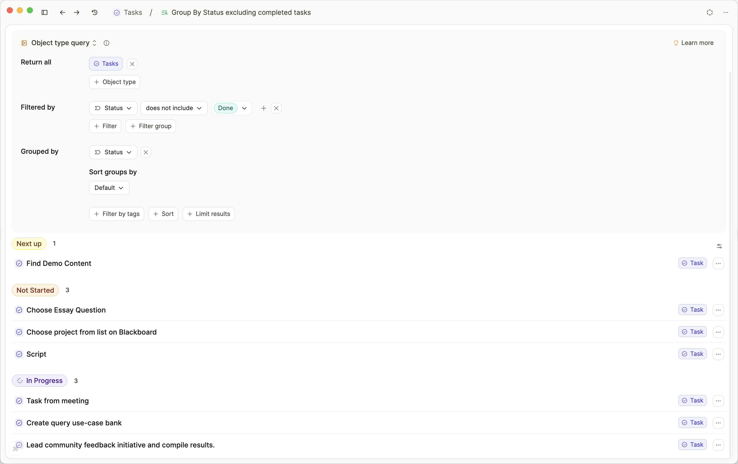The height and width of the screenshot is (464, 738).
Task: Remove the Tasks object type
Action: coord(132,64)
